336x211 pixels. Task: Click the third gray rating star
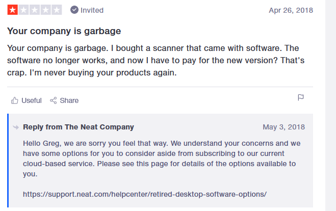(35, 10)
